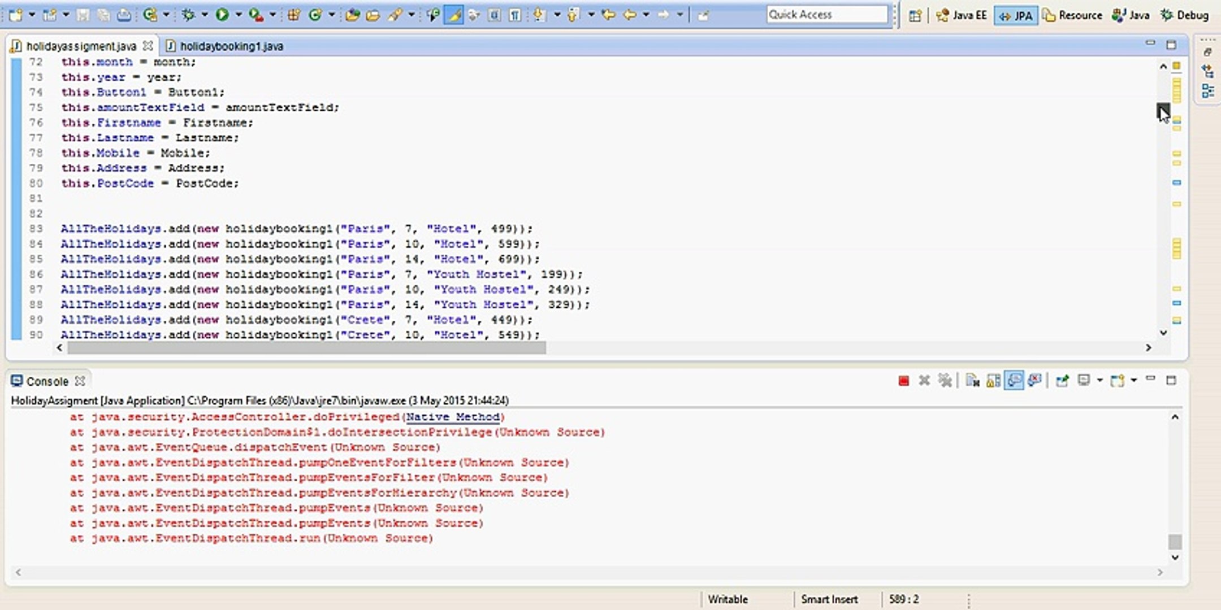The height and width of the screenshot is (610, 1221).
Task: Expand the Run button dropdown arrow
Action: 239,15
